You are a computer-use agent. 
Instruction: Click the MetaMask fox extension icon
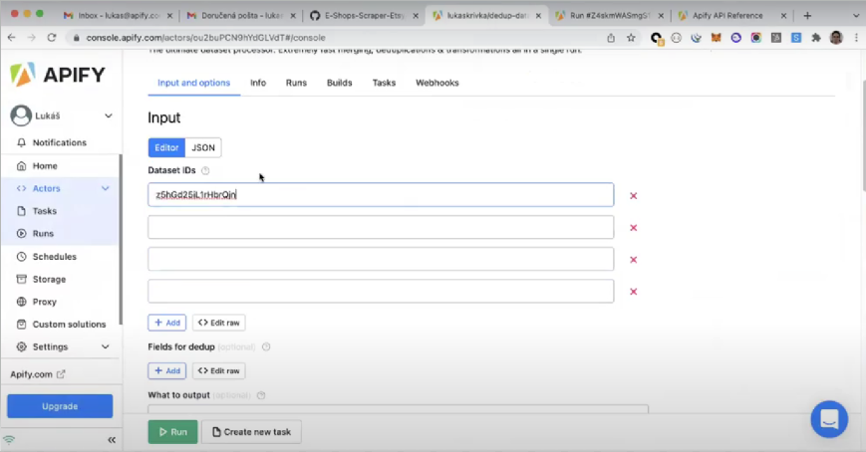tap(716, 38)
